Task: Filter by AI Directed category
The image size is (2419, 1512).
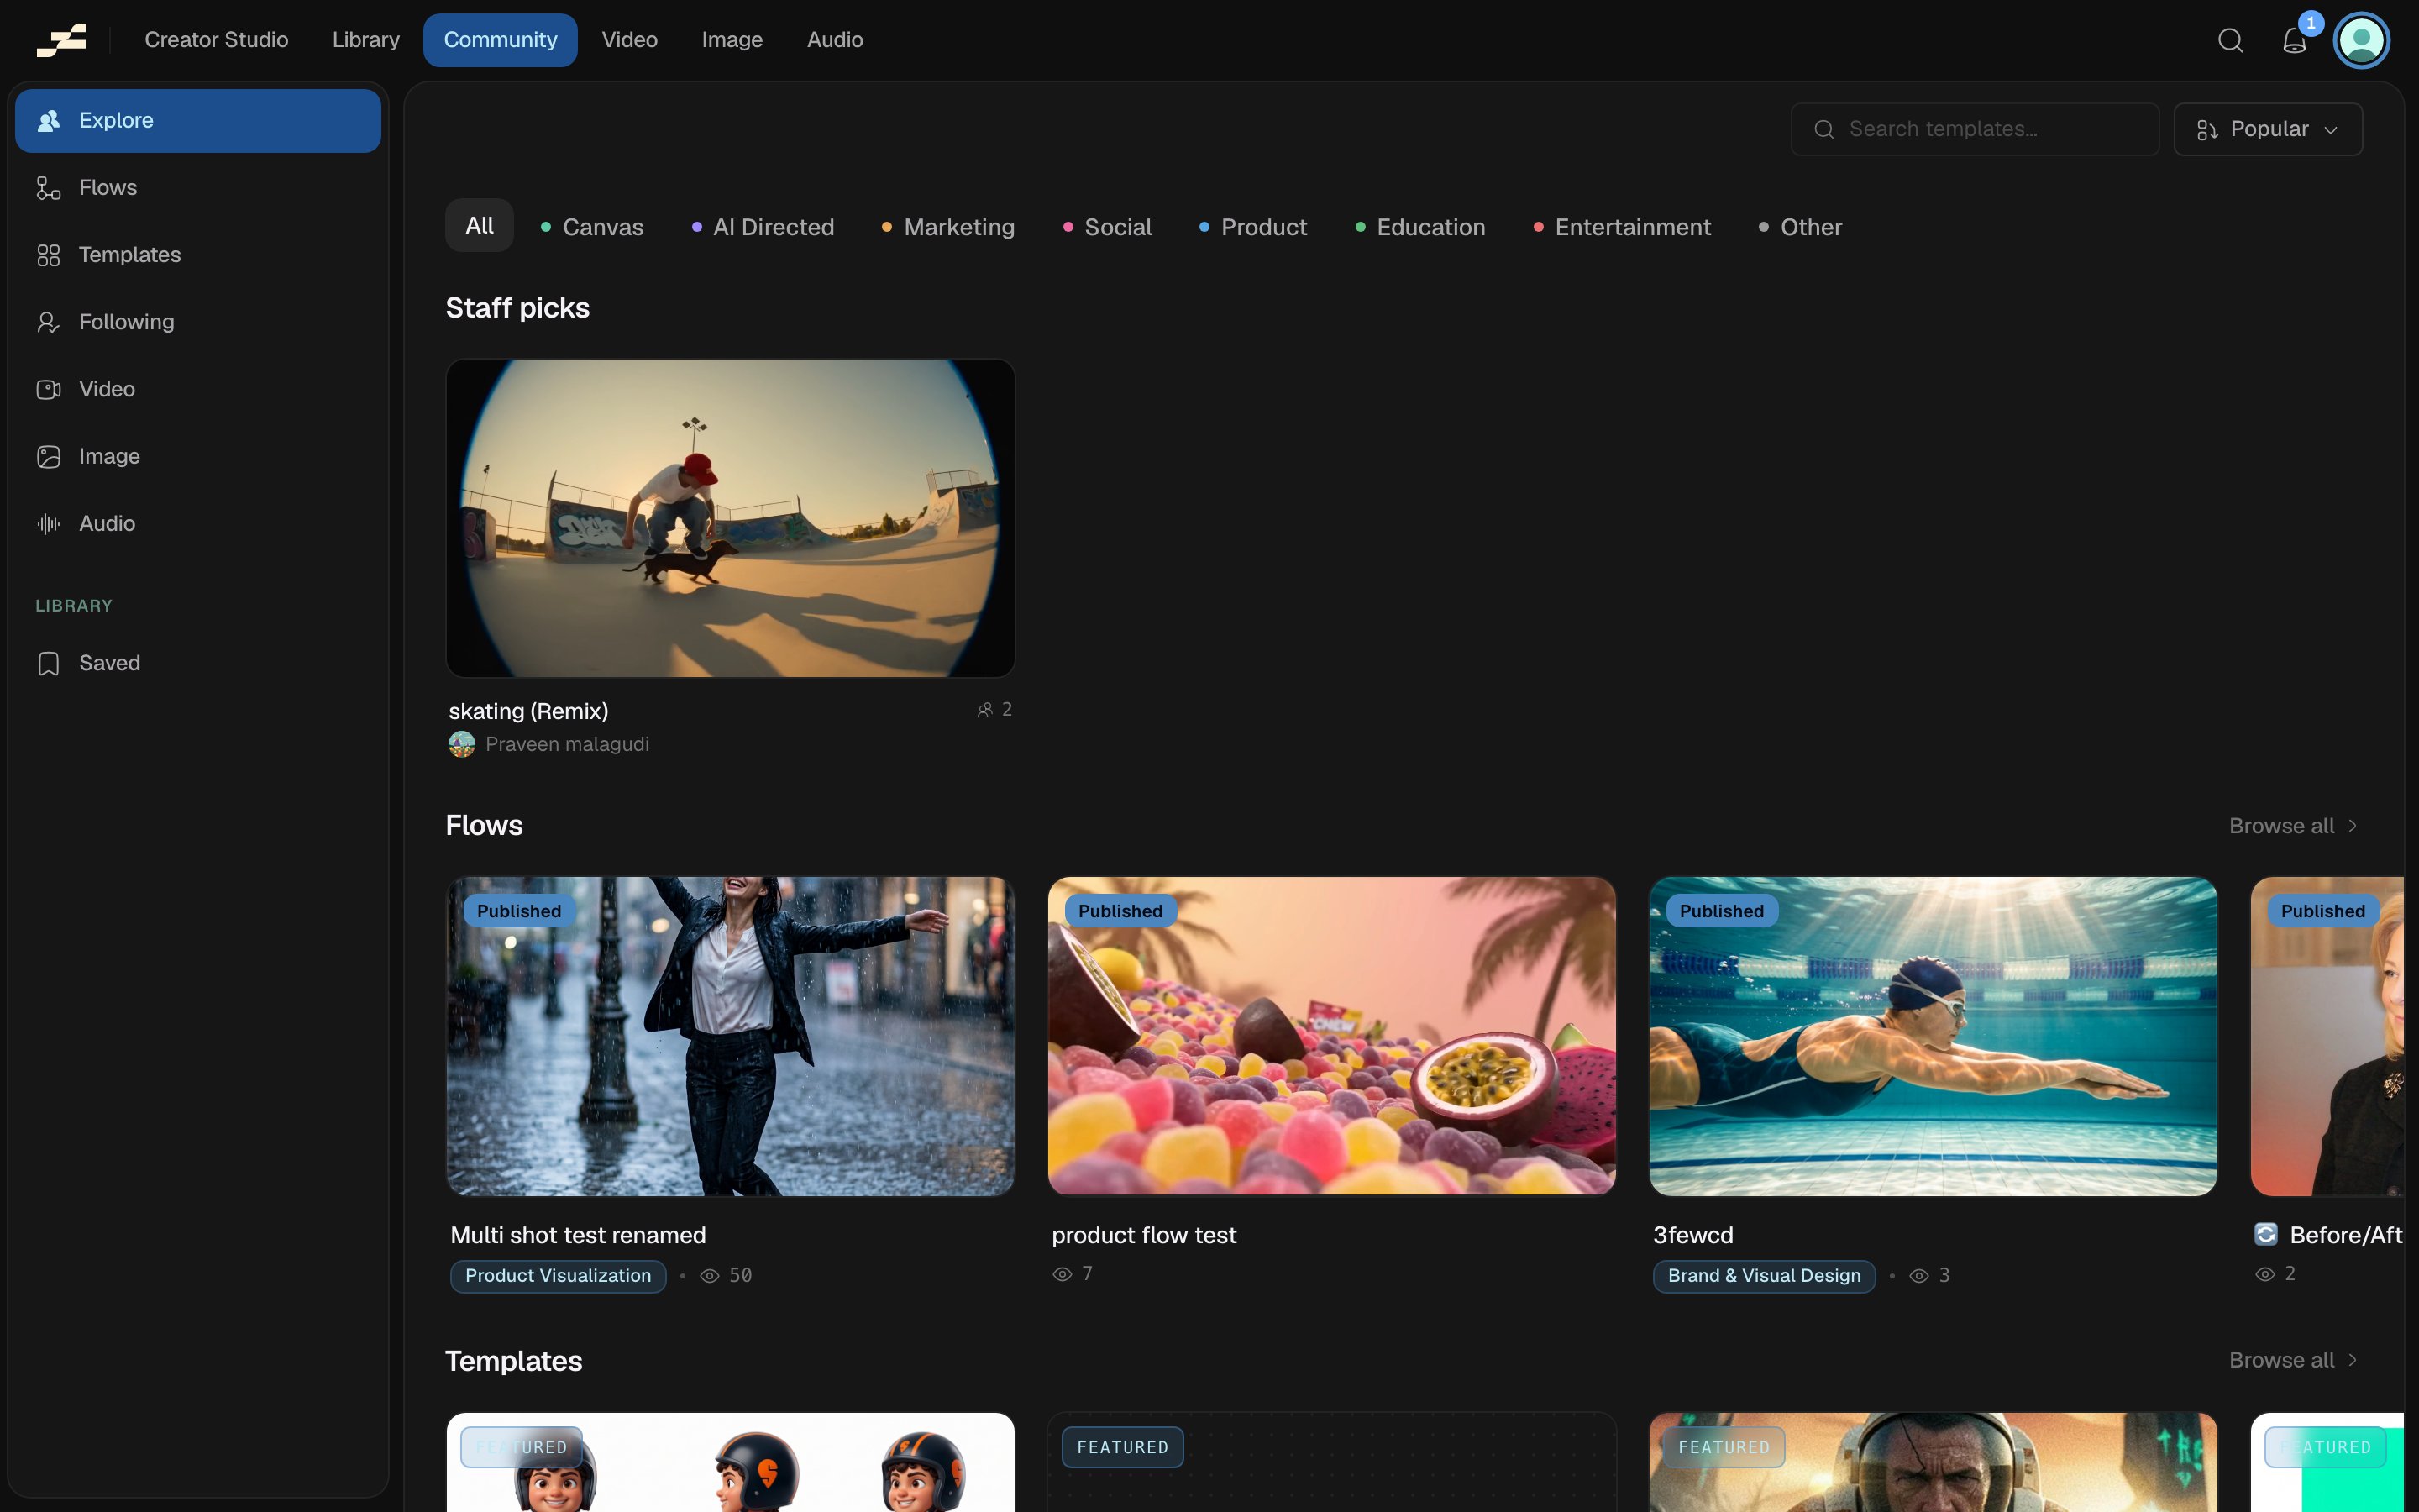Action: pos(763,227)
